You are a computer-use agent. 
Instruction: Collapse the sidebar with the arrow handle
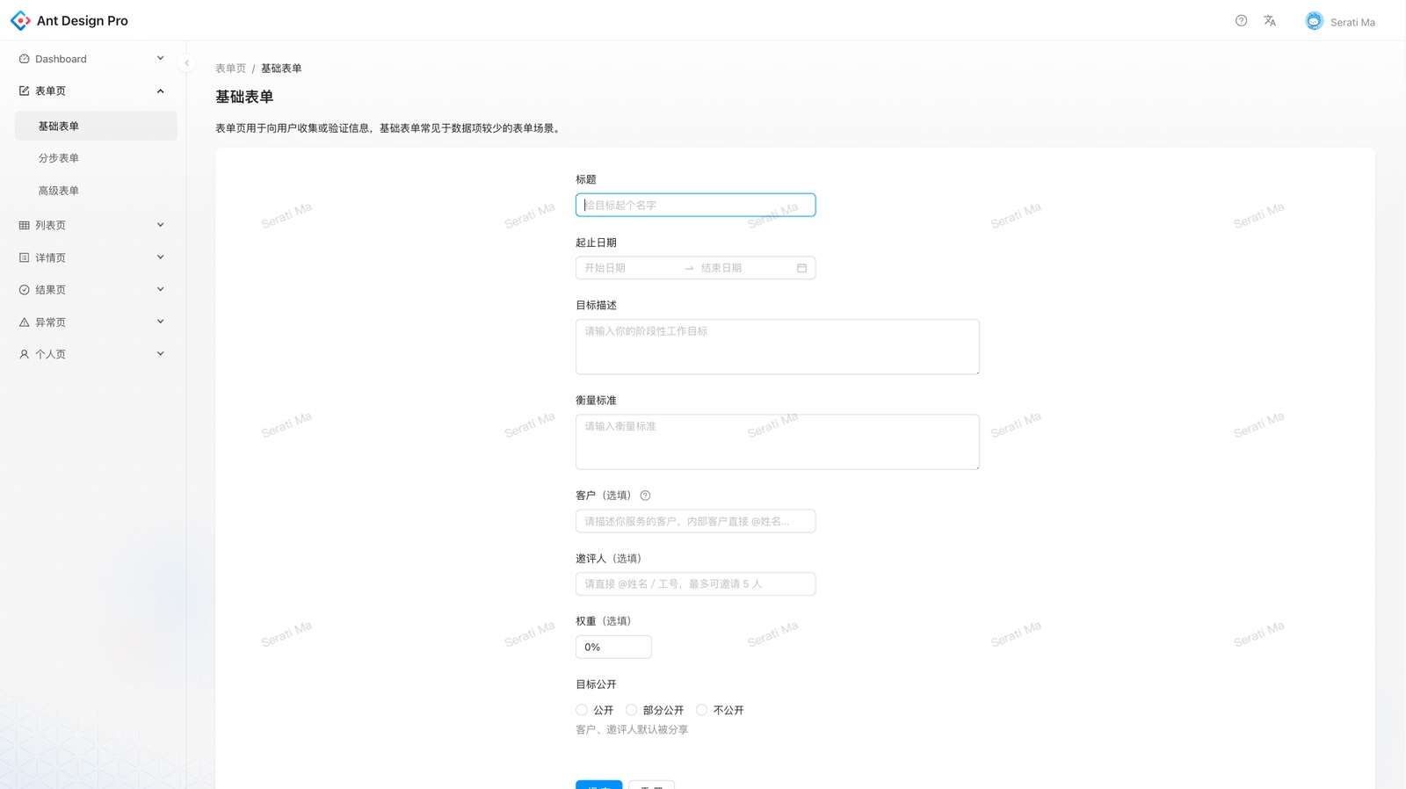(186, 63)
